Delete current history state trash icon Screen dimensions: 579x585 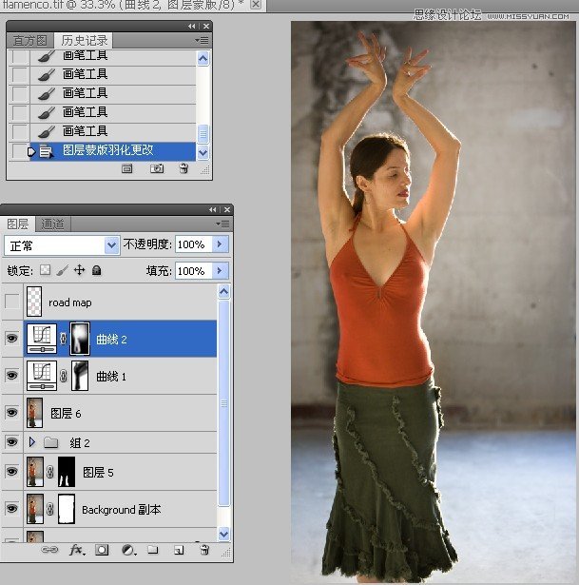[183, 168]
